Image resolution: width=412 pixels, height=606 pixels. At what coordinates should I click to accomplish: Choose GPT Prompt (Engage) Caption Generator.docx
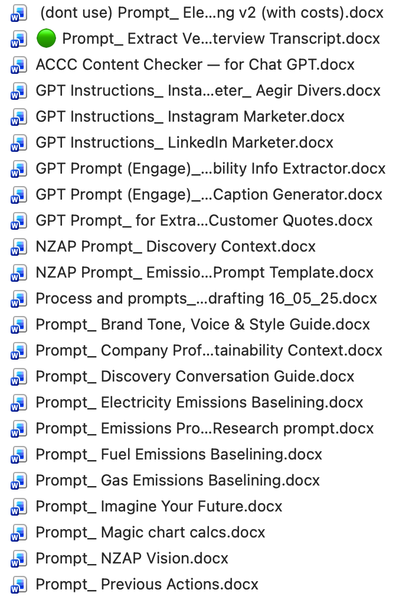click(x=209, y=195)
